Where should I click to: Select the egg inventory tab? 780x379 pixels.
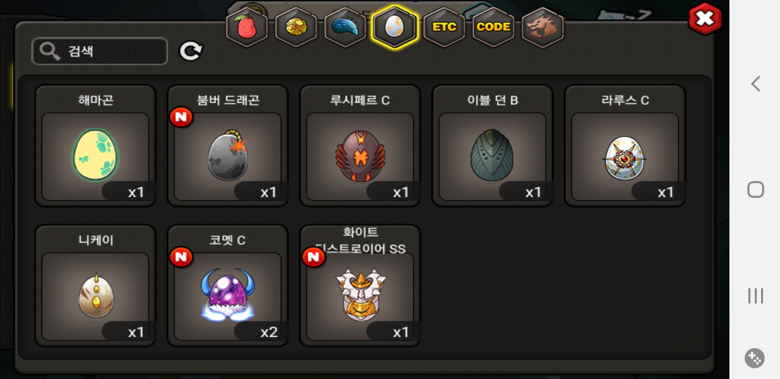point(395,27)
